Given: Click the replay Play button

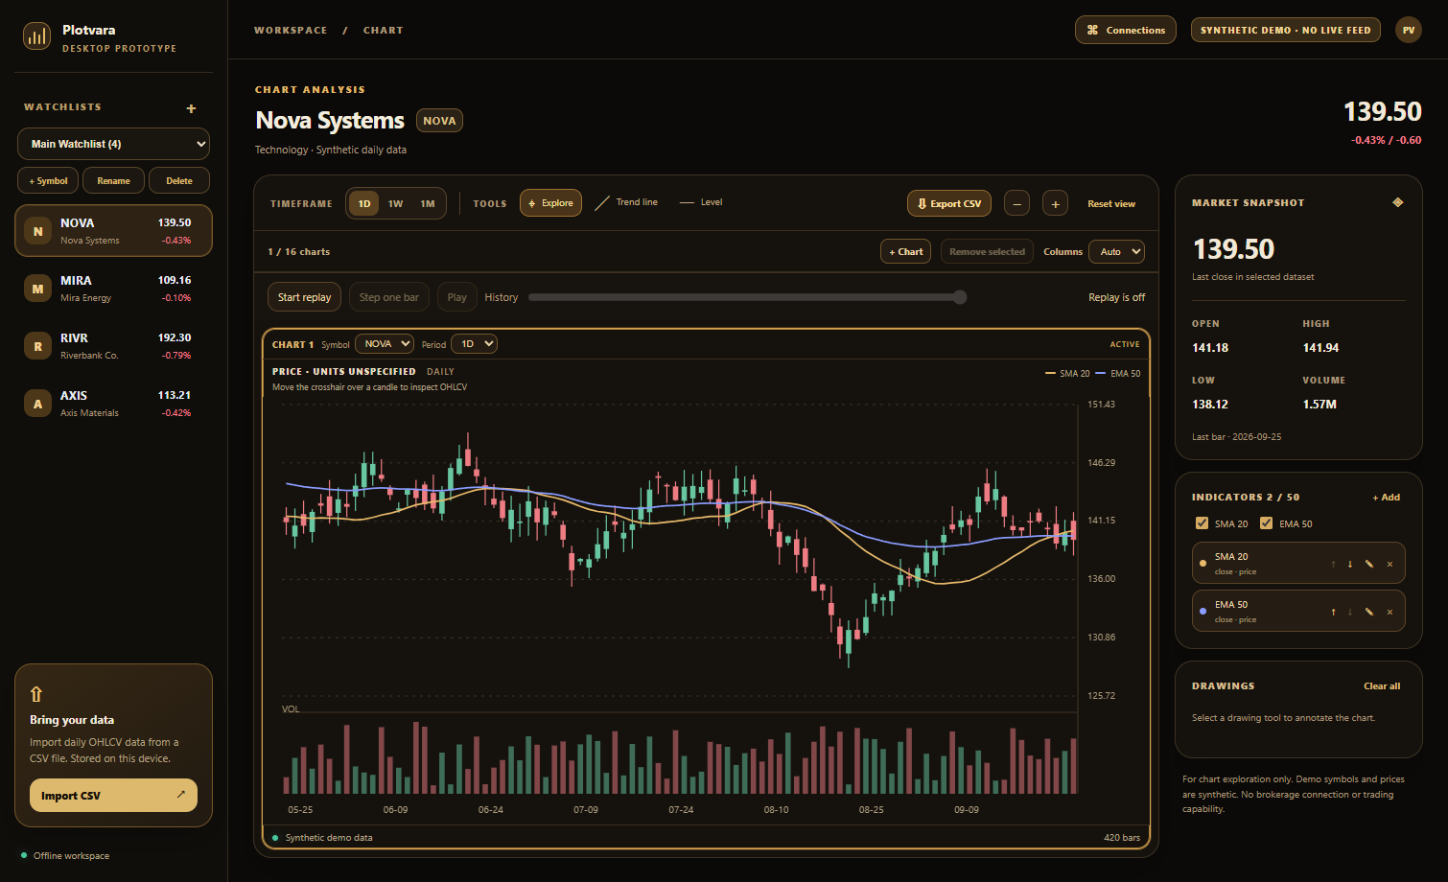Looking at the screenshot, I should [x=457, y=297].
